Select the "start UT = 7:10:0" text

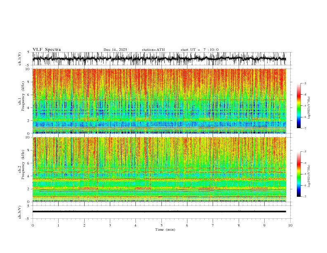(x=199, y=50)
